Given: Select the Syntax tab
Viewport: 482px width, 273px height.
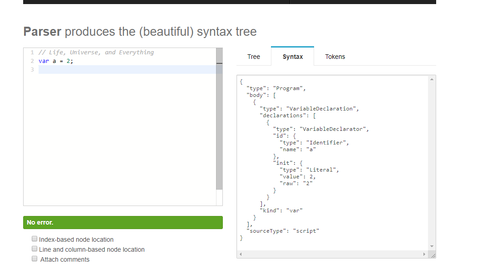Looking at the screenshot, I should (293, 57).
